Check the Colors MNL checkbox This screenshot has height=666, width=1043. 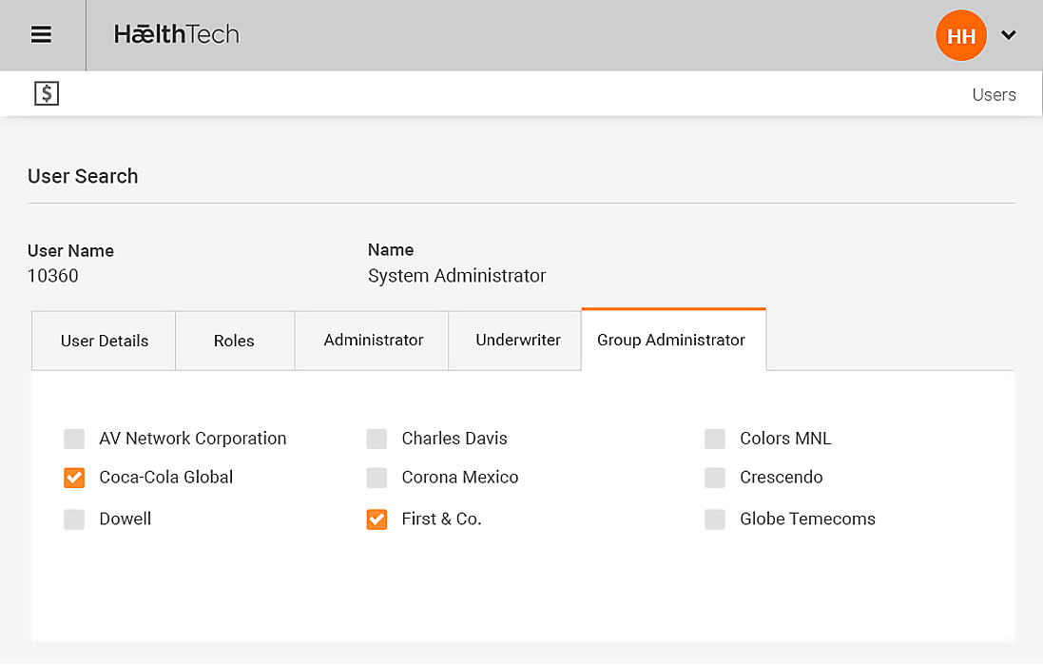point(715,439)
